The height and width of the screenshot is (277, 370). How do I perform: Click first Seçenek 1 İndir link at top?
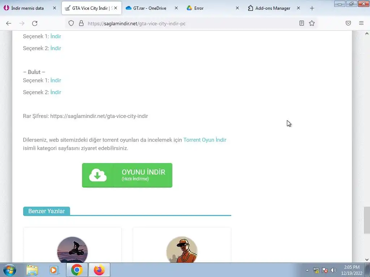pos(56,36)
